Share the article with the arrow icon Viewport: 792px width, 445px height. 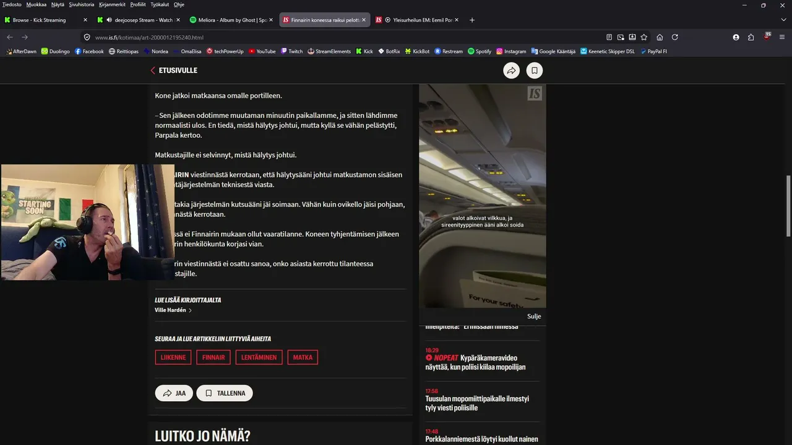point(511,70)
